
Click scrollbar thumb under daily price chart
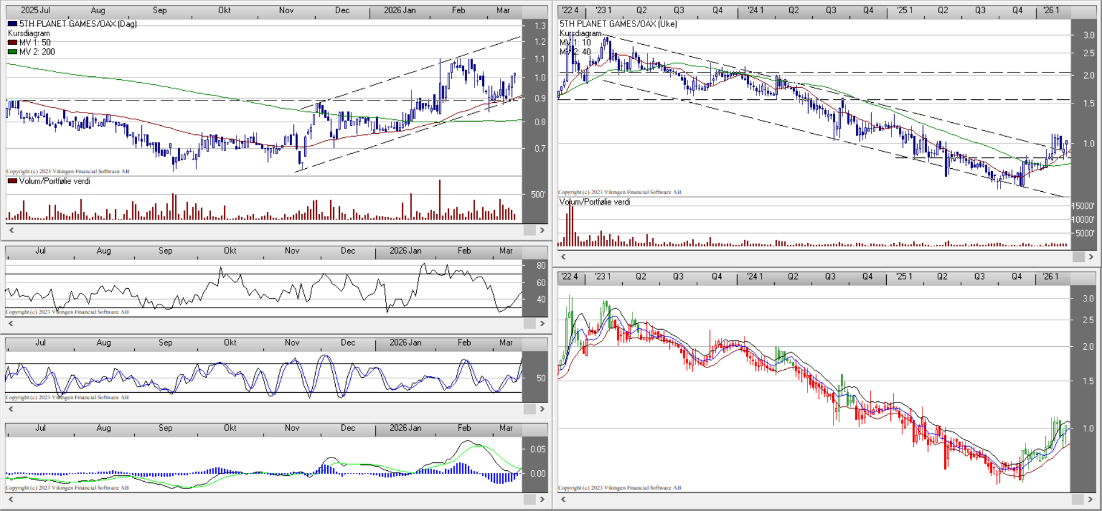529,230
